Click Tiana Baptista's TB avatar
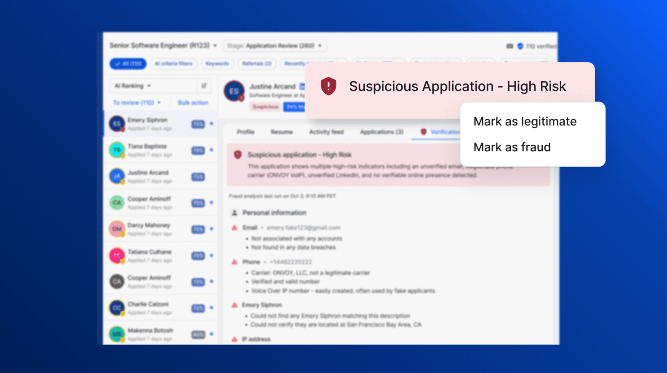The image size is (667, 373). (x=117, y=150)
